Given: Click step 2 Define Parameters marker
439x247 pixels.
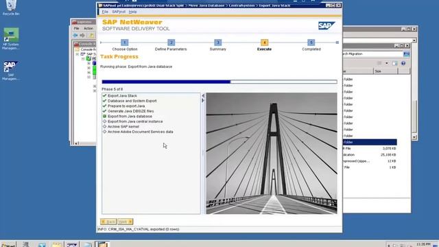Looking at the screenshot, I should pyautogui.click(x=171, y=43).
